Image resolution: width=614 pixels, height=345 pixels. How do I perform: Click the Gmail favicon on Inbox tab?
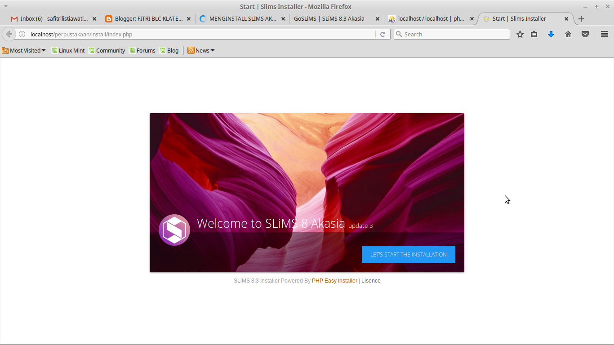[x=14, y=19]
